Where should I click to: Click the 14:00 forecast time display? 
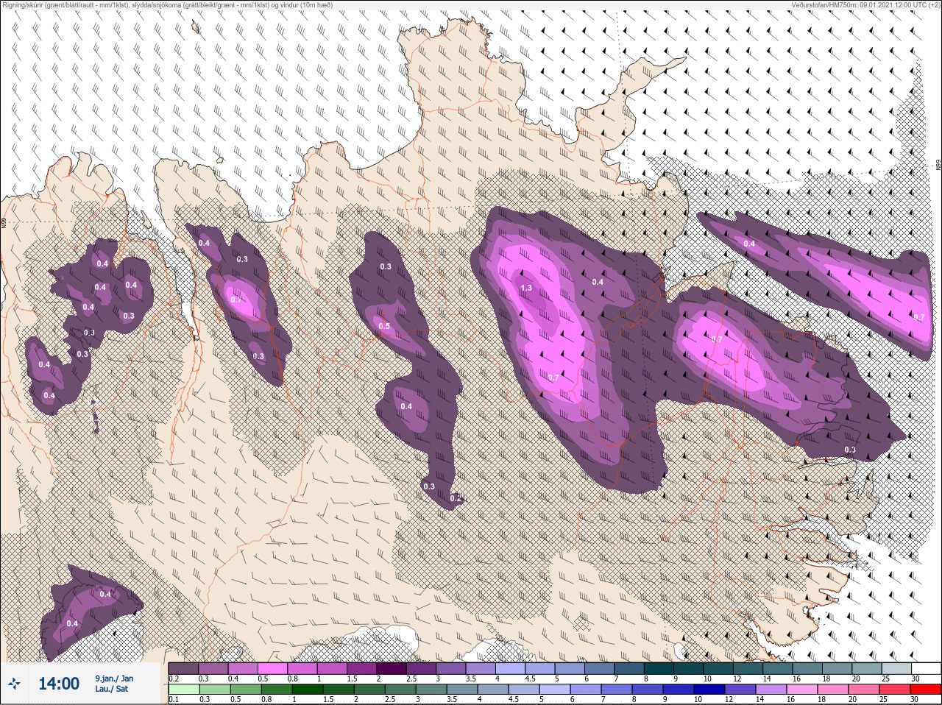coord(58,684)
